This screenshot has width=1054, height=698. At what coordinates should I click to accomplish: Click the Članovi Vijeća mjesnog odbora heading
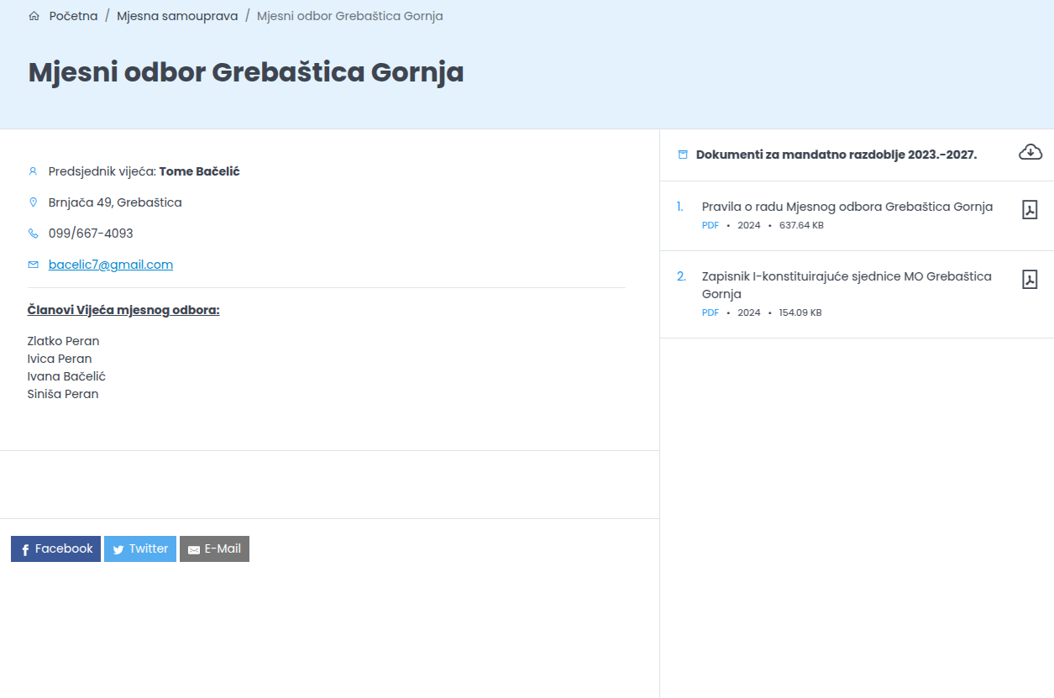pyautogui.click(x=123, y=310)
